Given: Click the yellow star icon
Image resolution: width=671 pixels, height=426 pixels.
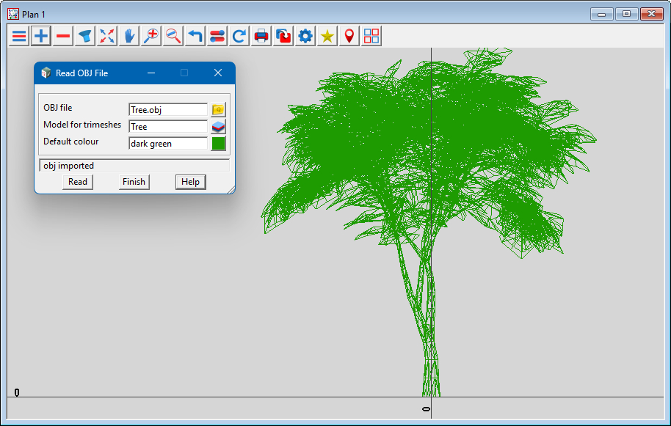Looking at the screenshot, I should (327, 36).
